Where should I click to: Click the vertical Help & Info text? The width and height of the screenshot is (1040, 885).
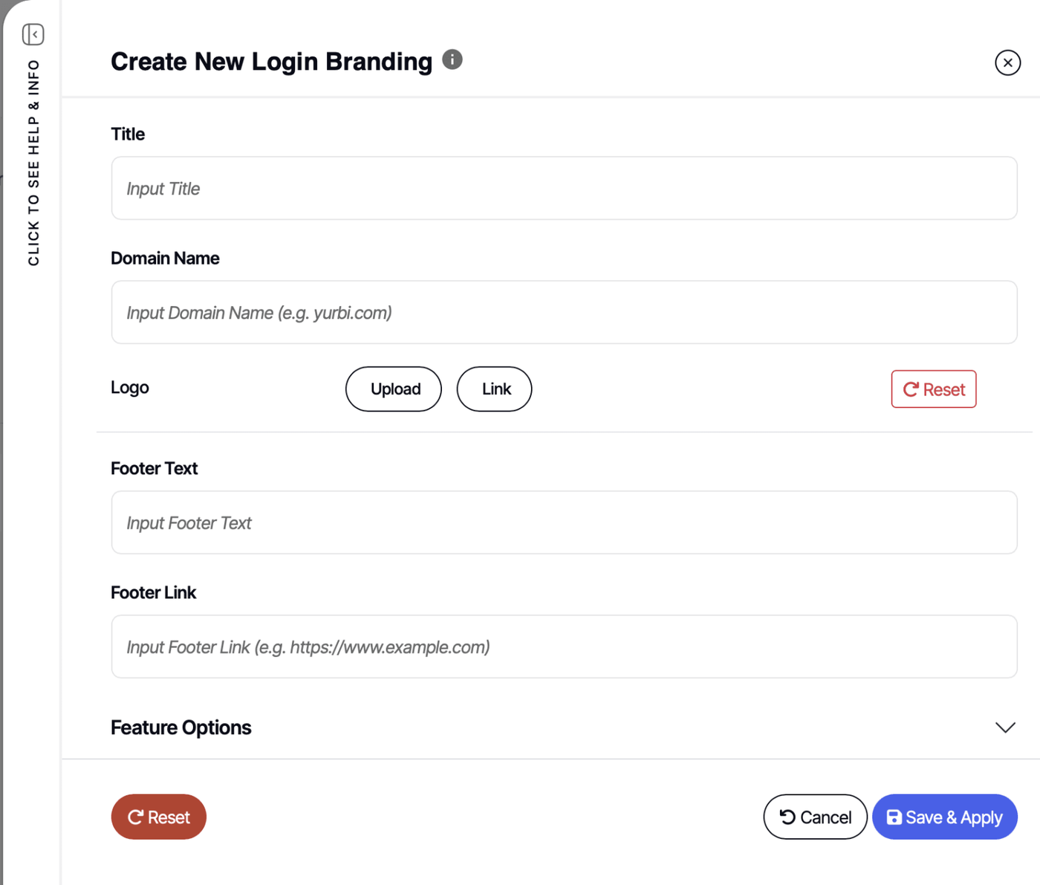[33, 163]
